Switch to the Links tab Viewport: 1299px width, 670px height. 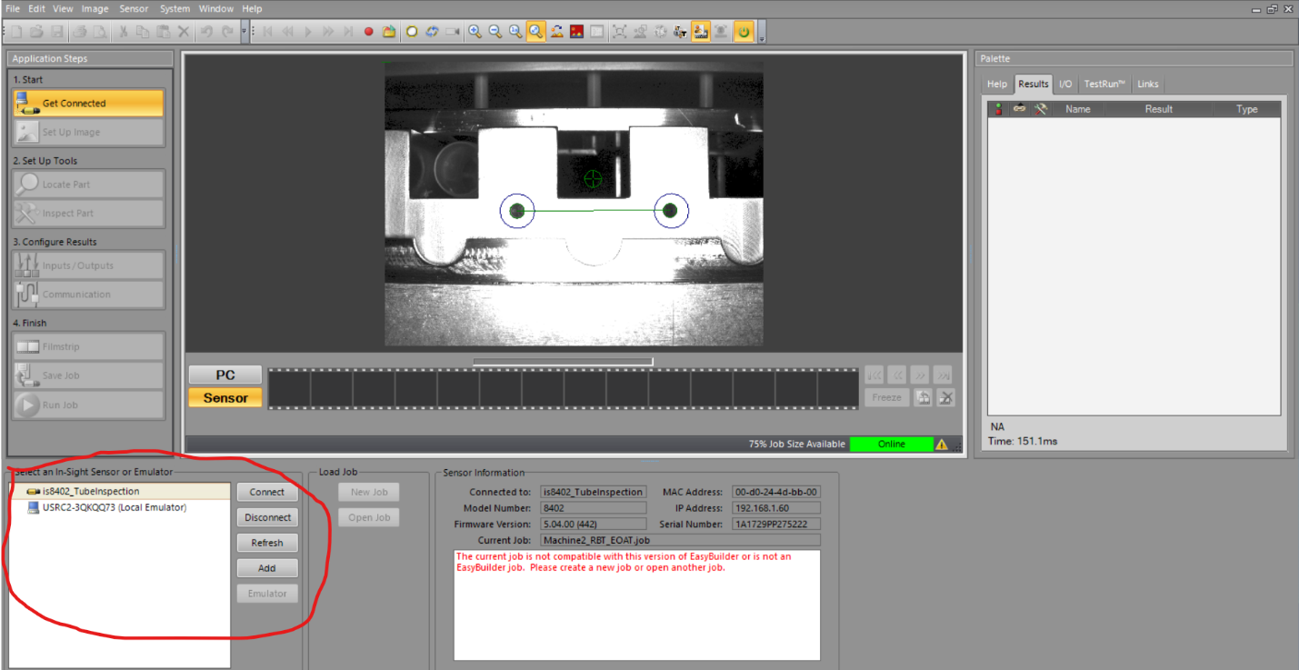tap(1148, 84)
